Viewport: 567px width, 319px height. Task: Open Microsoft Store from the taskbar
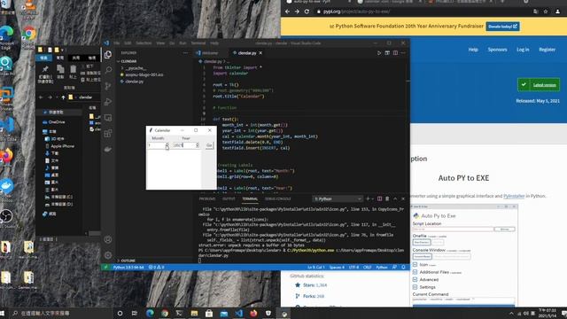(x=209, y=313)
